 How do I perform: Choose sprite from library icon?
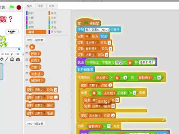coord(1,60)
